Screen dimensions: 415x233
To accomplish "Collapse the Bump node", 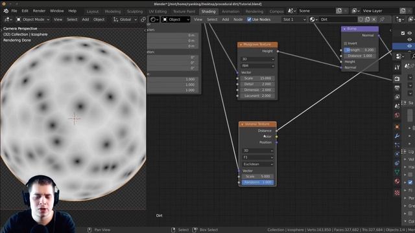I will pos(344,28).
